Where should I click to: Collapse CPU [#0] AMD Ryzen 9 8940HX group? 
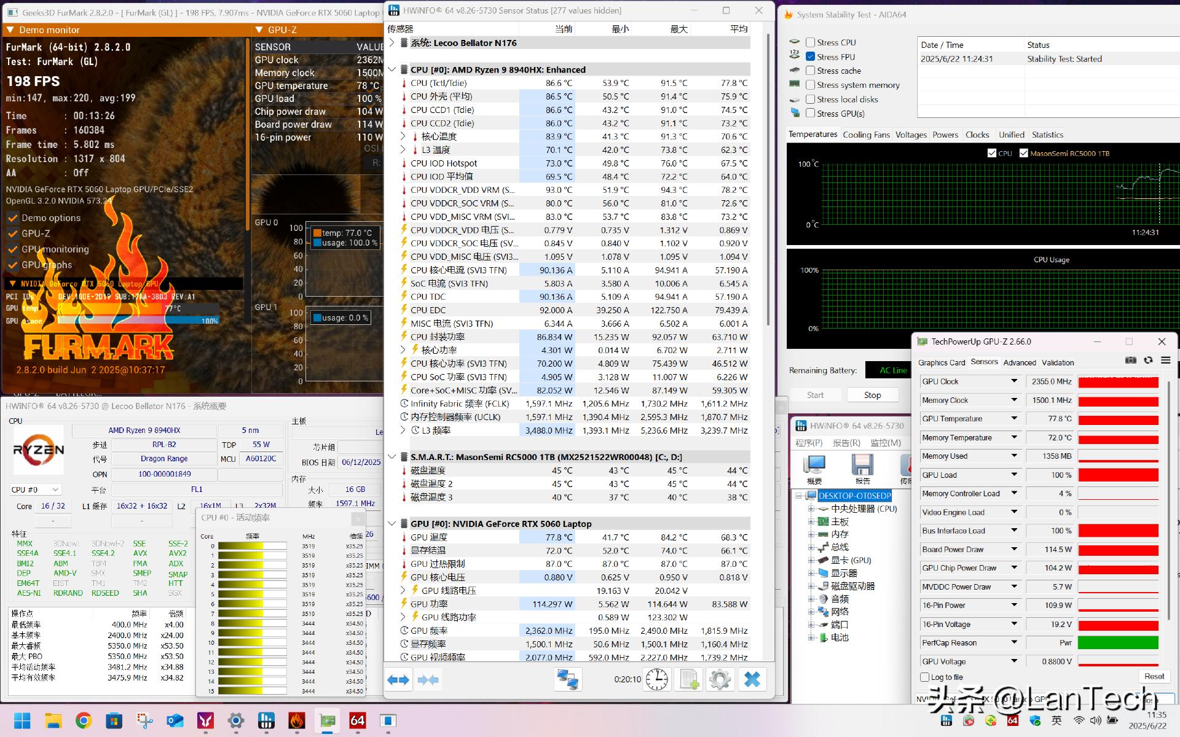[x=392, y=69]
